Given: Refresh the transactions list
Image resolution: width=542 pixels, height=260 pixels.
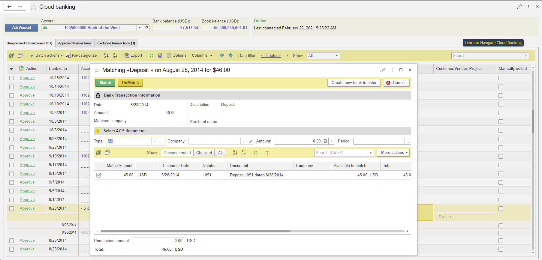Looking at the screenshot, I should pyautogui.click(x=152, y=55).
